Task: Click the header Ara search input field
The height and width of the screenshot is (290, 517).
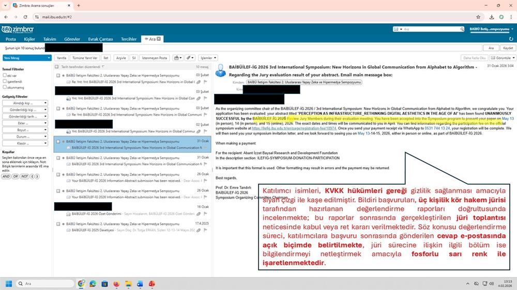Action: coord(432,29)
